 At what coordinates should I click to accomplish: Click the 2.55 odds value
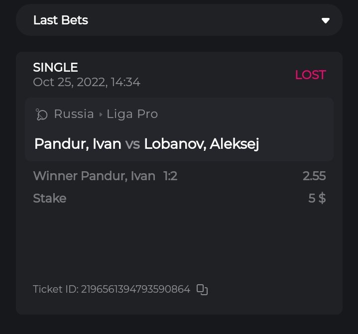pos(314,176)
